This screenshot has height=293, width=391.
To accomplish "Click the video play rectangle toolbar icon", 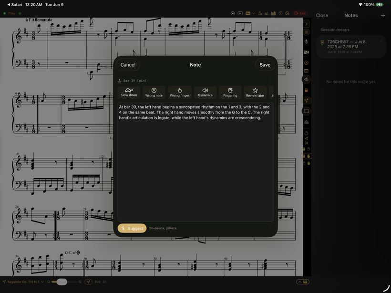I will point(240,13).
